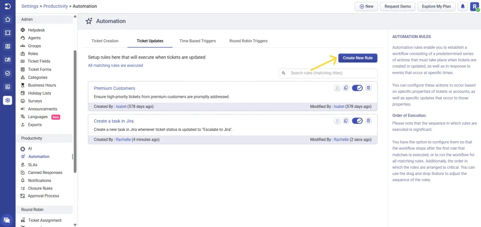
Task: Open the chat bubble icon at bottom left
Action: (7, 220)
